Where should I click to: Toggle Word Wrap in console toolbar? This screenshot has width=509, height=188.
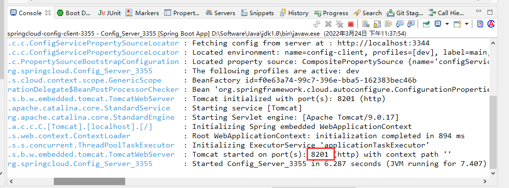pyautogui.click(x=388, y=24)
